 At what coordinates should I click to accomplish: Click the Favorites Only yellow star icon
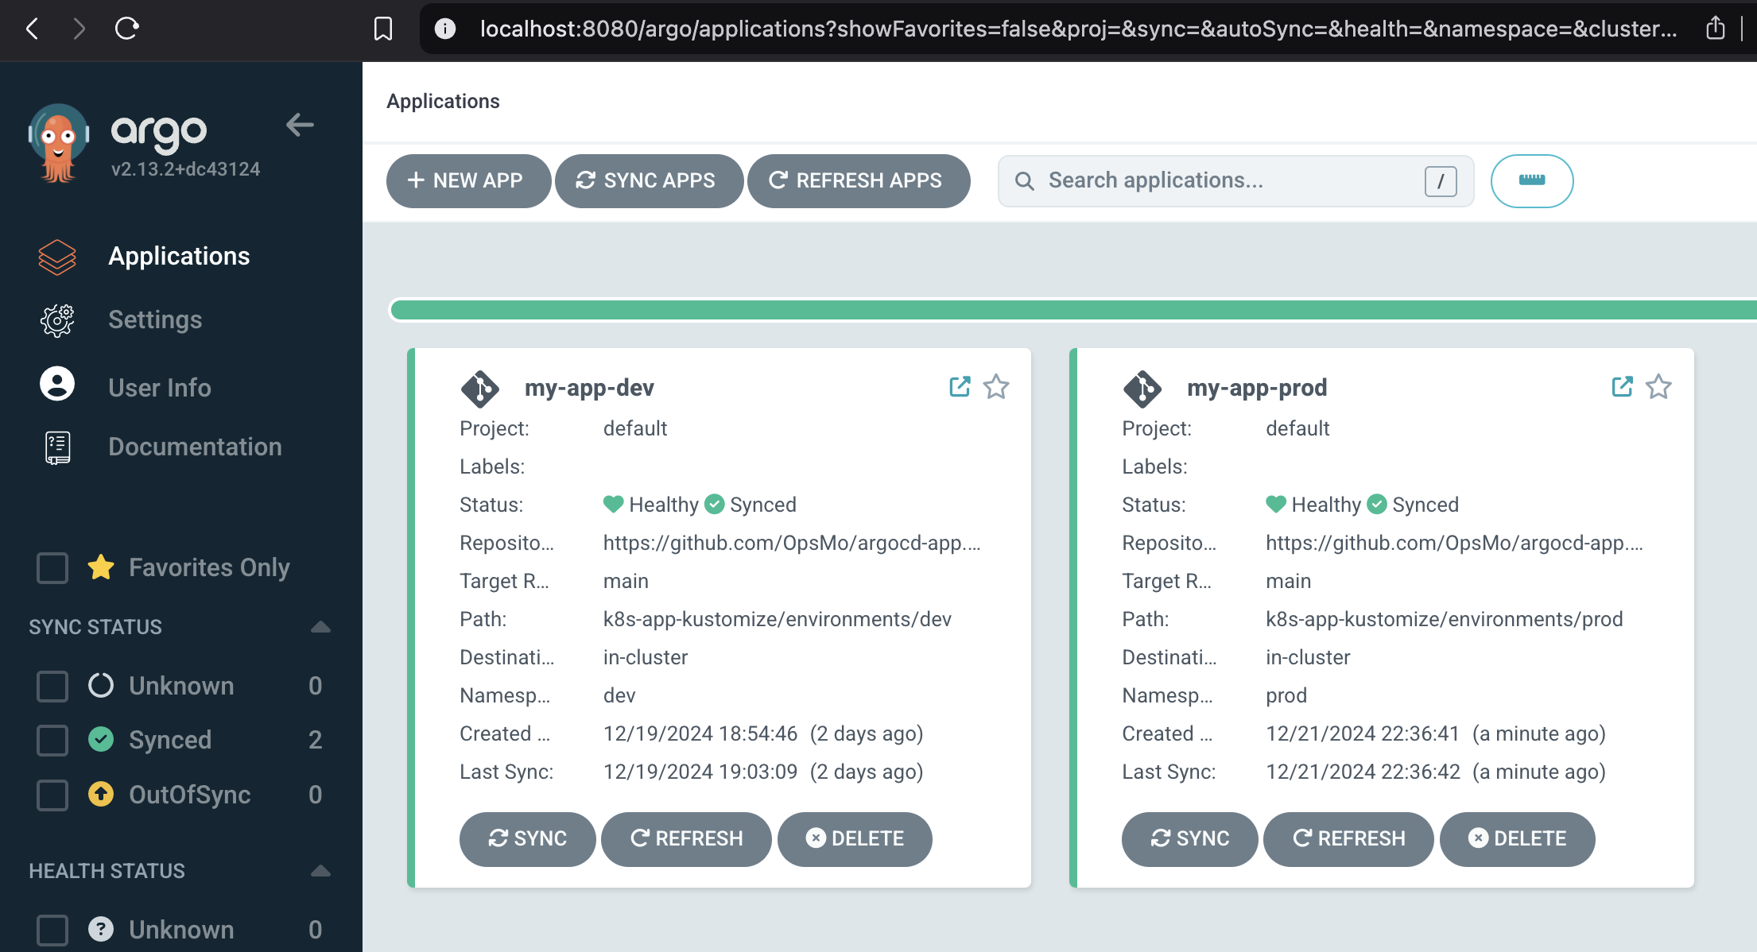(x=101, y=567)
